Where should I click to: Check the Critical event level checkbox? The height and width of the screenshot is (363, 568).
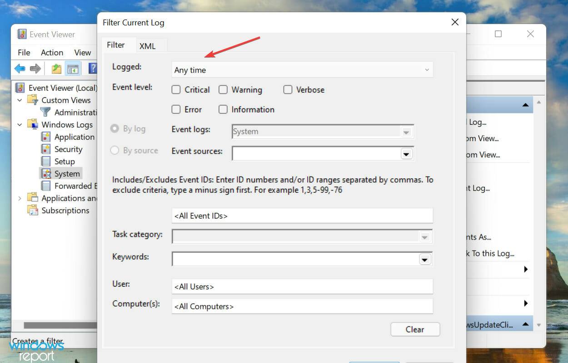pos(176,90)
